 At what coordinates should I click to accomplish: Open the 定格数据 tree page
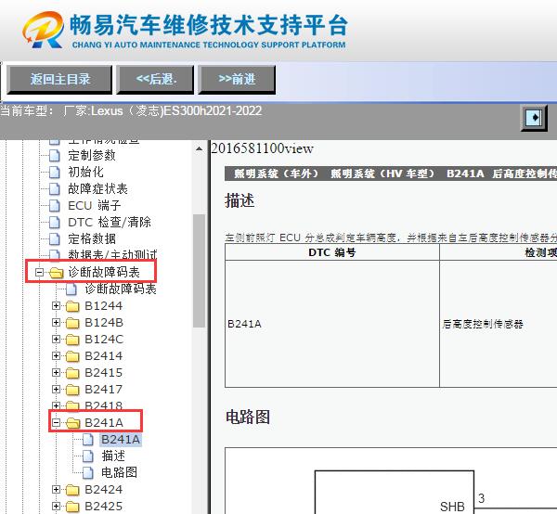click(x=92, y=238)
